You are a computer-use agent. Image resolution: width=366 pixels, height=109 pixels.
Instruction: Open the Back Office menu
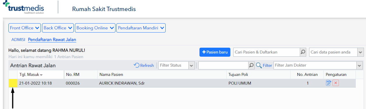point(58,28)
